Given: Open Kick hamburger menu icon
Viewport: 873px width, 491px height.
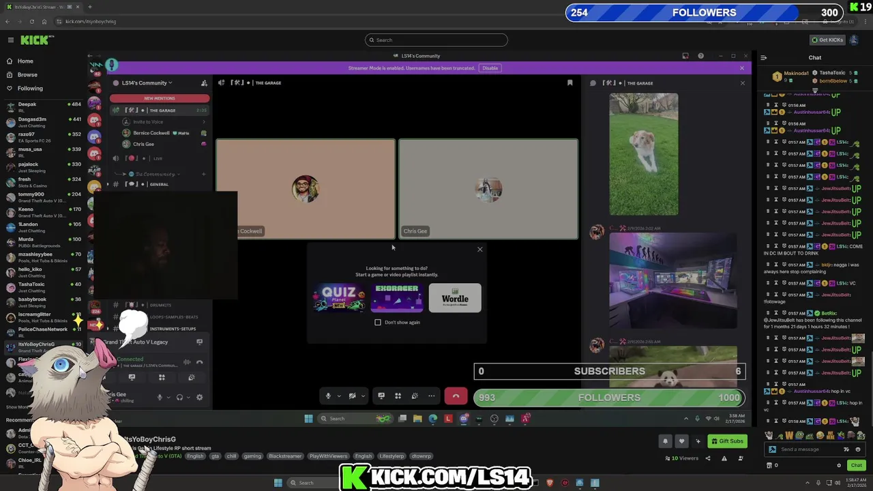Looking at the screenshot, I should 10,40.
